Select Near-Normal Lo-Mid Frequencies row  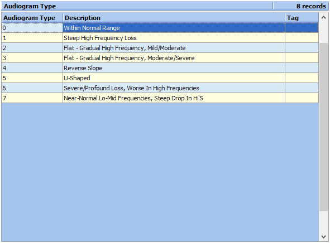[x=160, y=98]
